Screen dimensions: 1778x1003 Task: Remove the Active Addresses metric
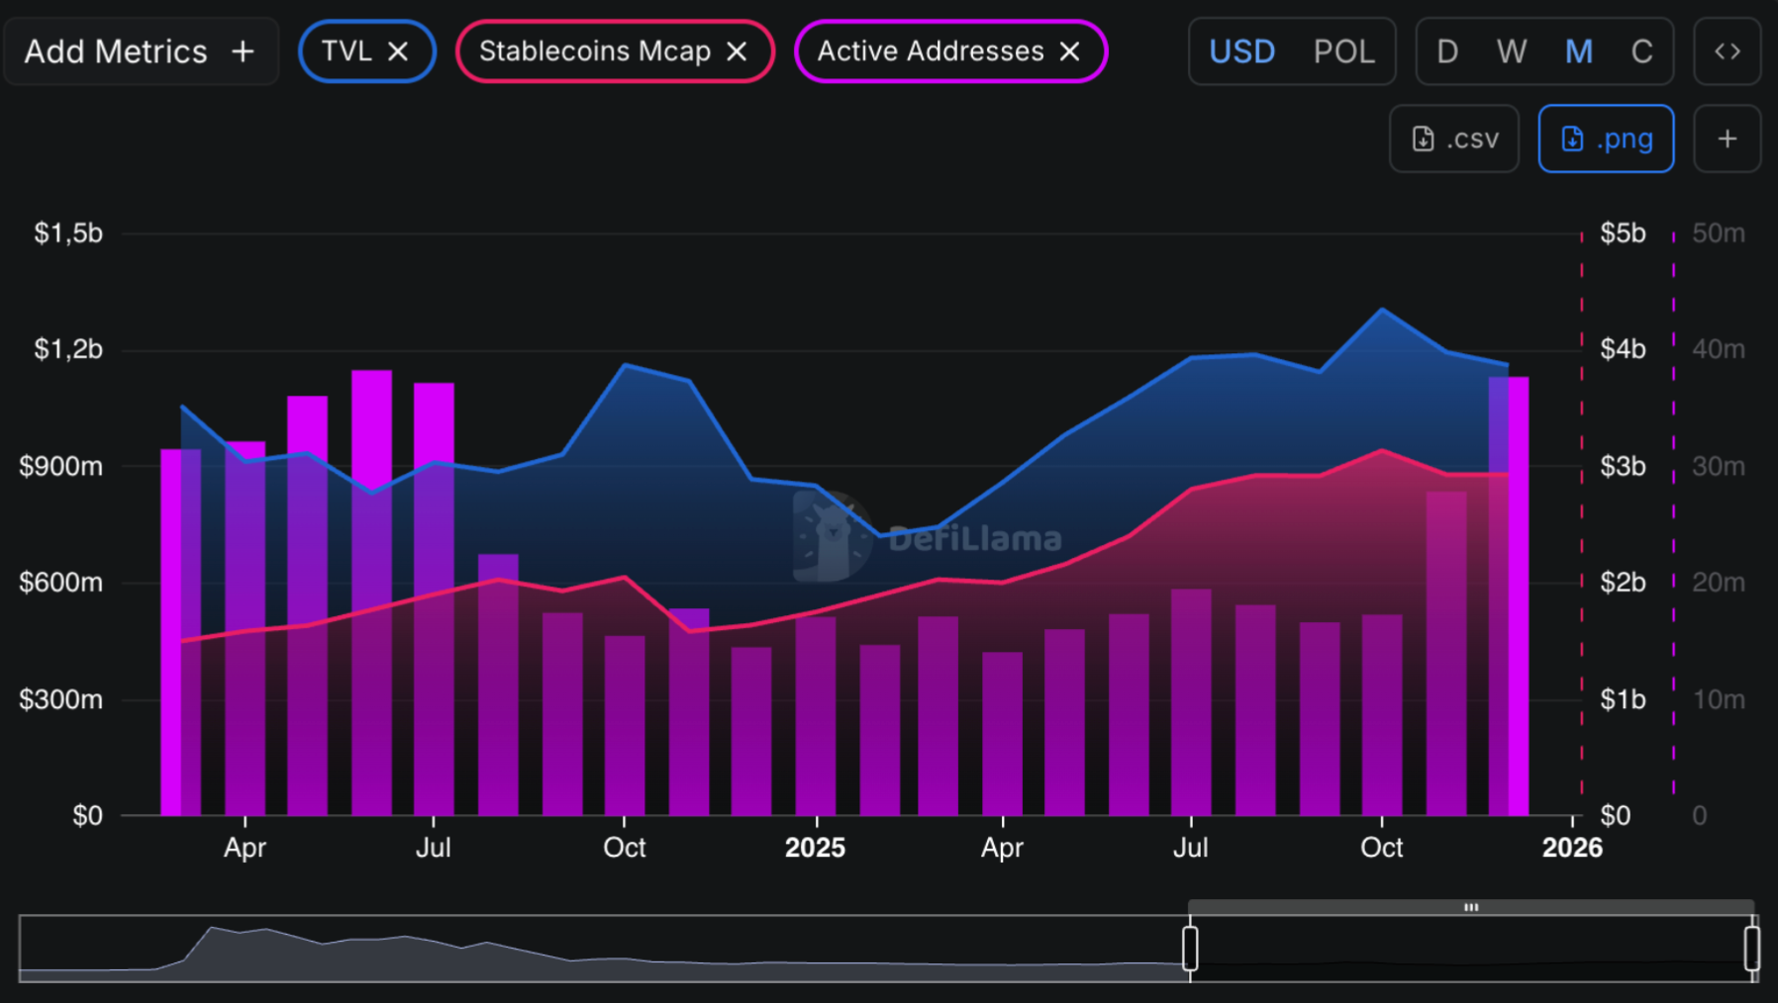[x=1069, y=50]
